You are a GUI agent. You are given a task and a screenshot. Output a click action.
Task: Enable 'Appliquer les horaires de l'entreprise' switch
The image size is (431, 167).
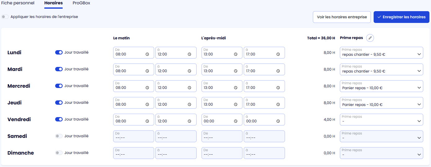(x=5, y=17)
